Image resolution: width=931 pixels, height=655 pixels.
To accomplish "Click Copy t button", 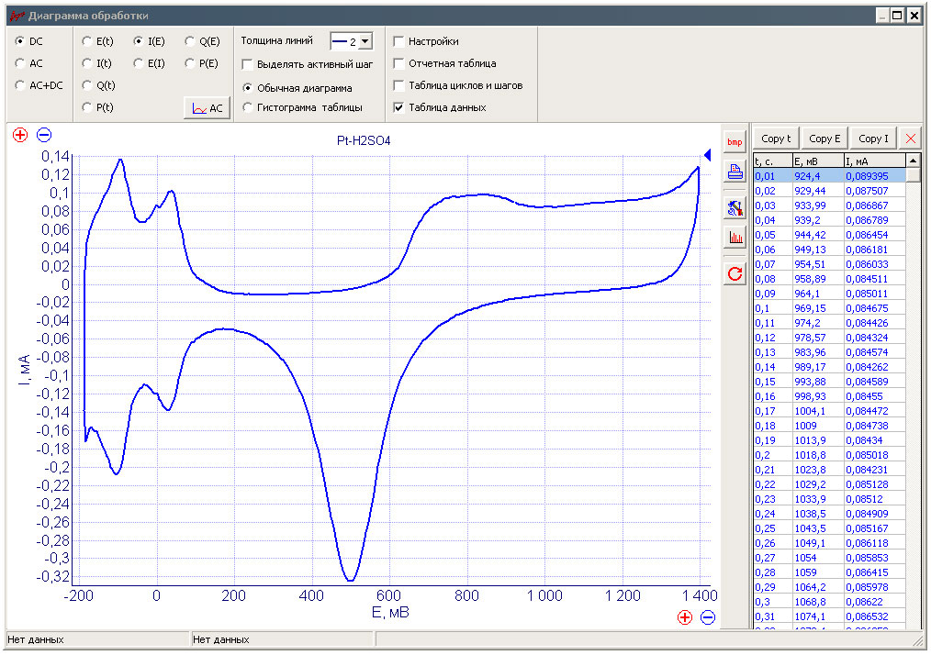I will coord(776,139).
